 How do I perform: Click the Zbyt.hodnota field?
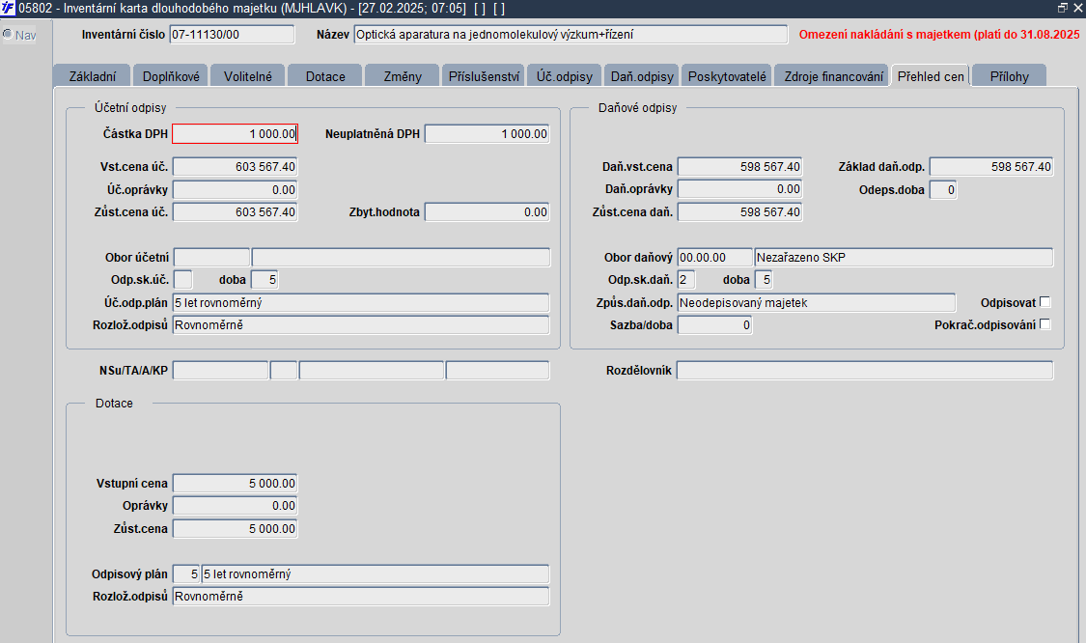[487, 212]
